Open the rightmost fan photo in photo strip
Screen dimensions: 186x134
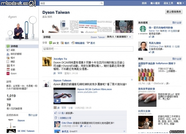[124, 27]
